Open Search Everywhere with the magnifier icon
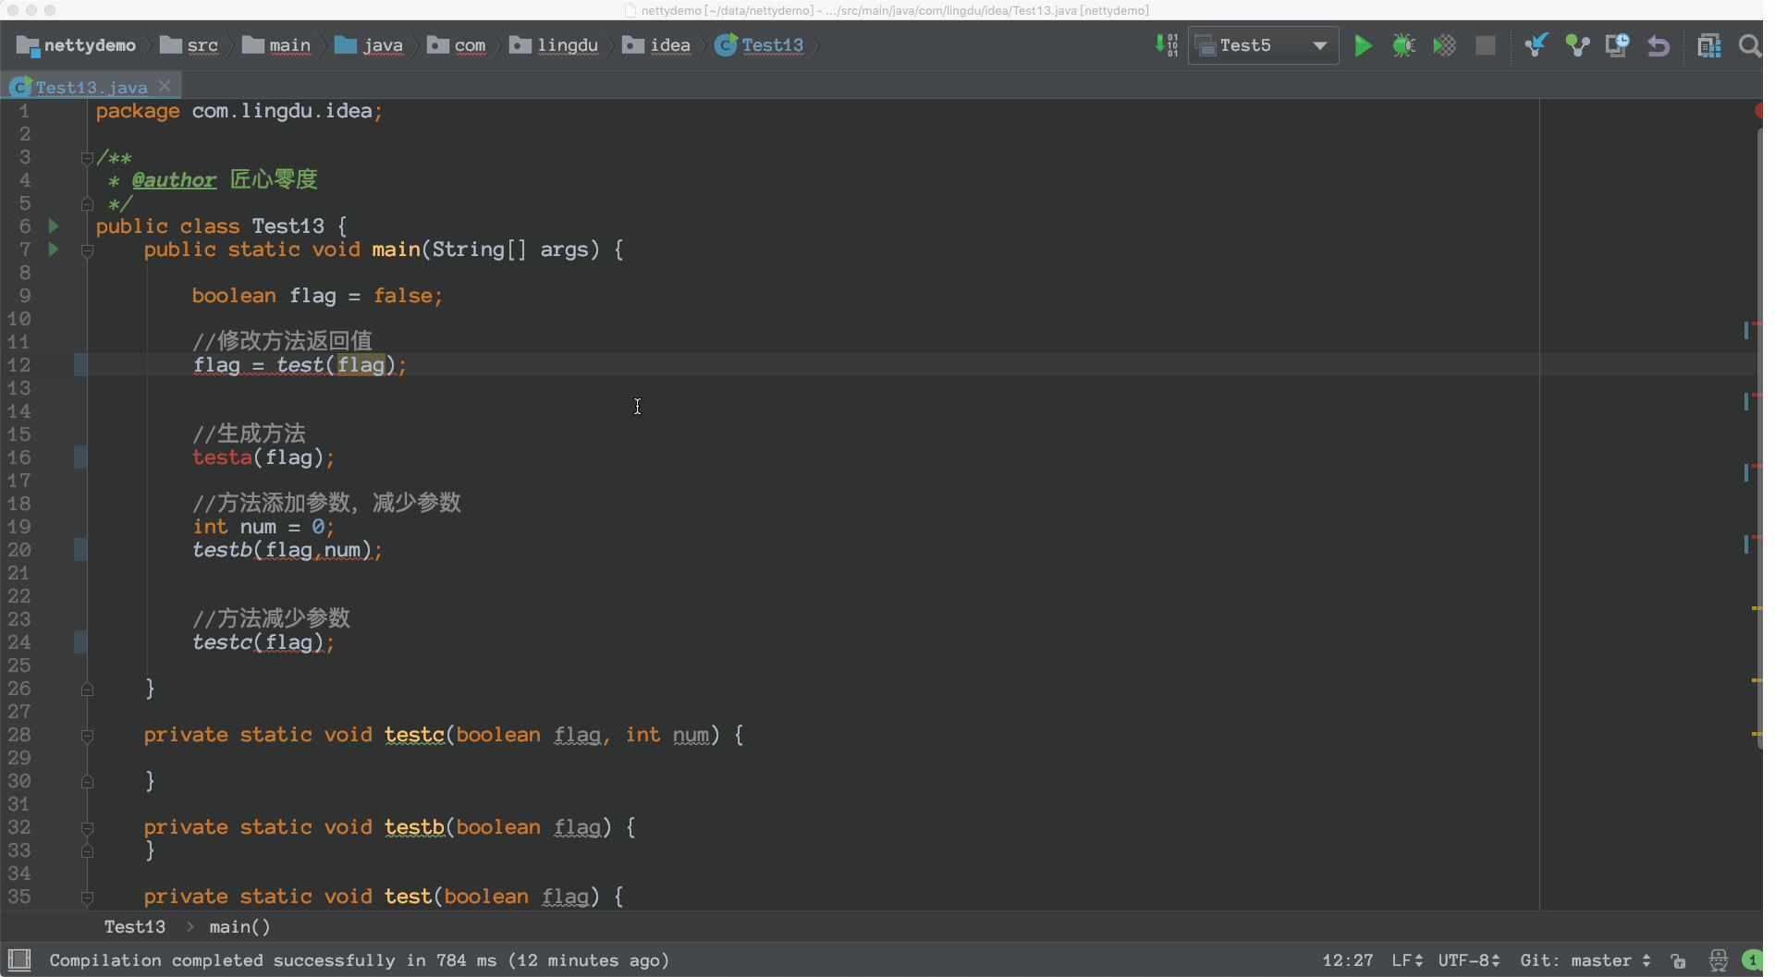The height and width of the screenshot is (977, 1775). click(1748, 45)
